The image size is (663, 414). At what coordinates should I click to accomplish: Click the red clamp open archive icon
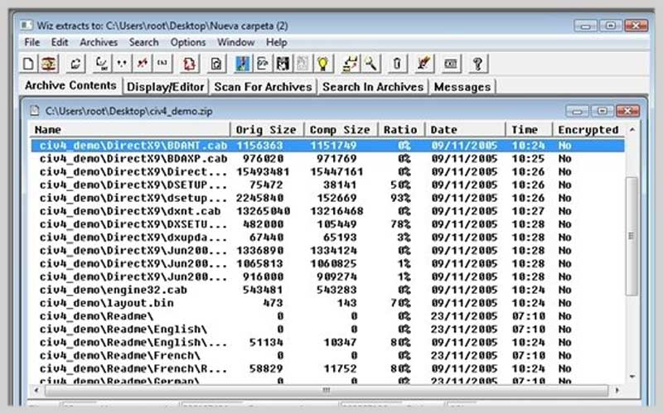49,64
